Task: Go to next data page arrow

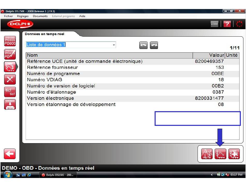Action: tap(154, 45)
